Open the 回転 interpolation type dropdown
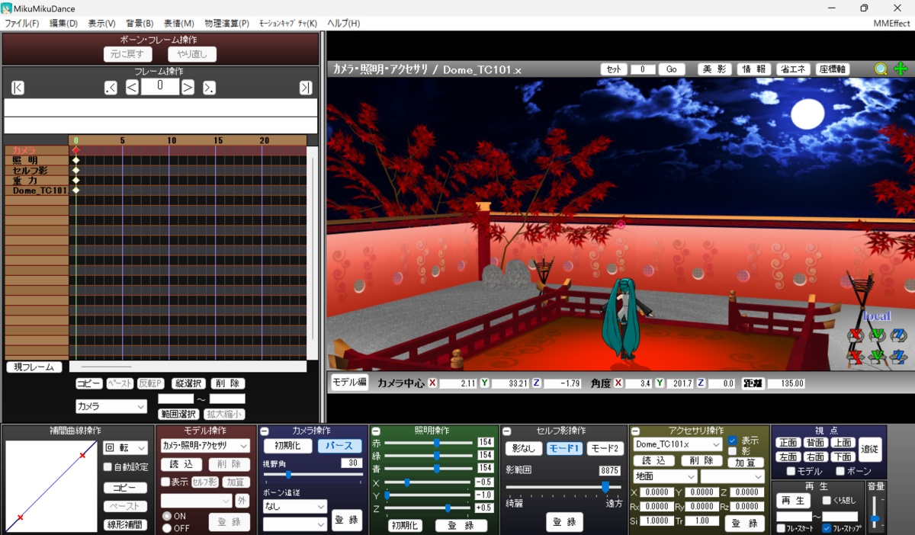The image size is (915, 535). pyautogui.click(x=125, y=448)
